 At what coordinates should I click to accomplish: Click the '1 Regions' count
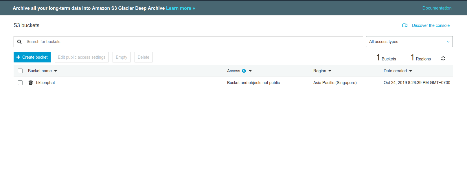(421, 58)
